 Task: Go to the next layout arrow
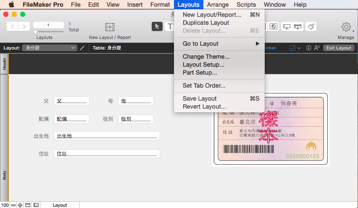(24, 26)
